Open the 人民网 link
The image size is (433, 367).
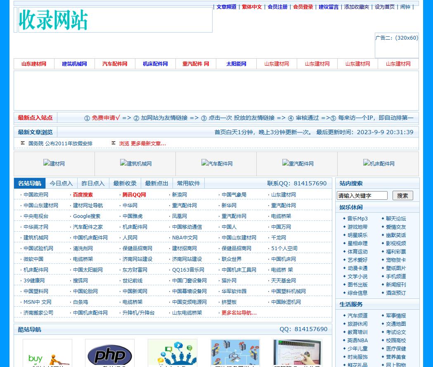coord(130,238)
